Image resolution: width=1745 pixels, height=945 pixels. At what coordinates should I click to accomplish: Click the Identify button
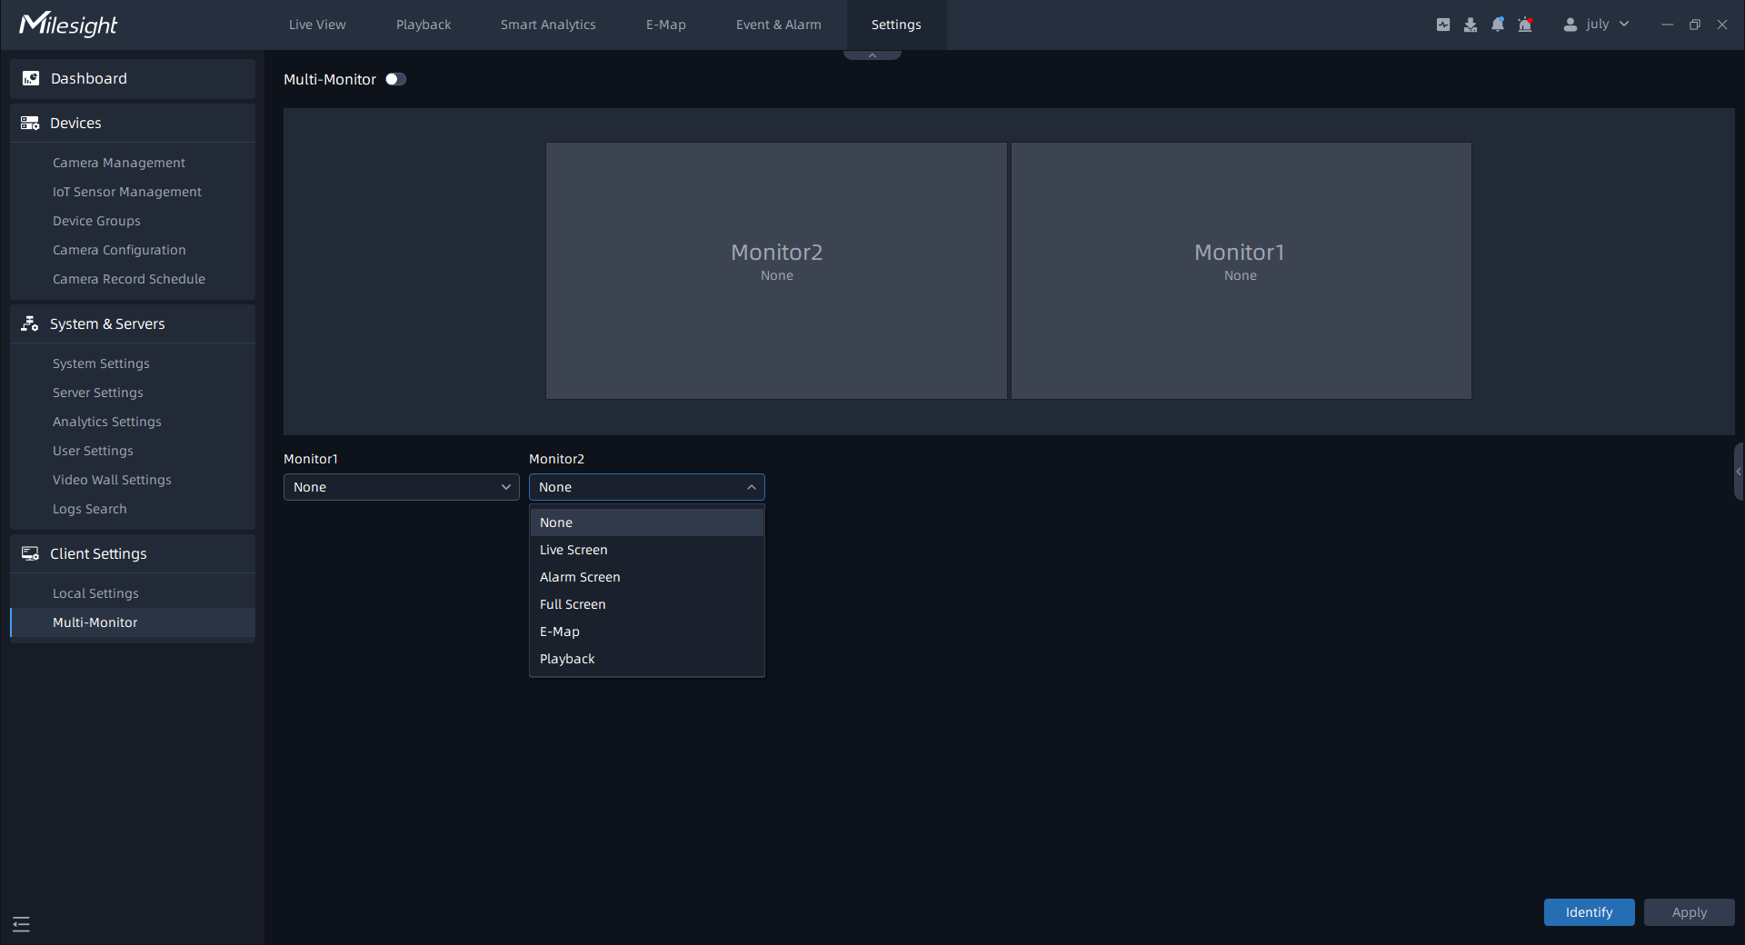pos(1588,912)
